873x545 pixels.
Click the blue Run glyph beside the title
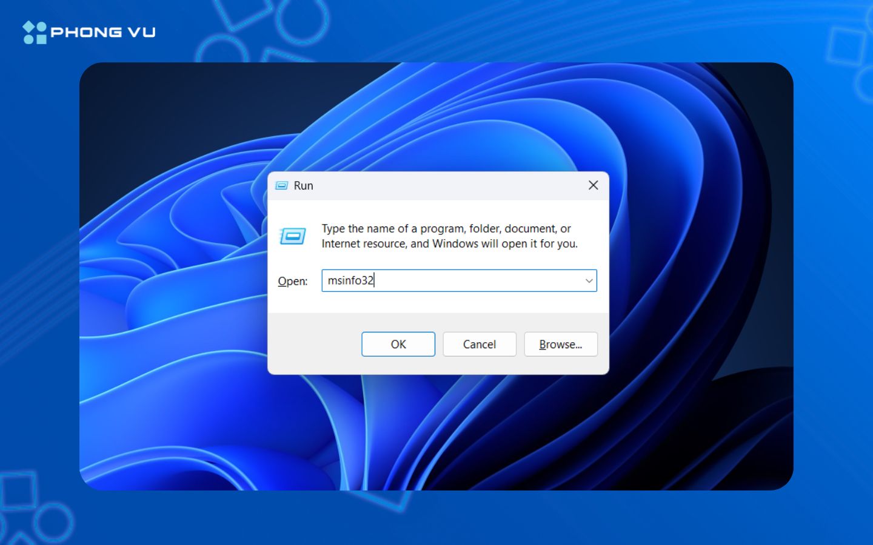[282, 186]
